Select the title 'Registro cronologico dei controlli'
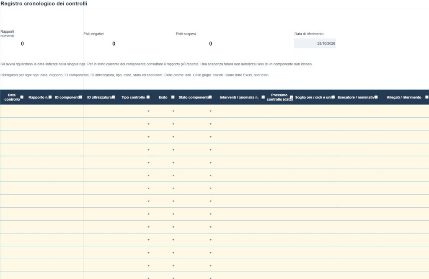The width and height of the screenshot is (429, 279). point(44,3)
